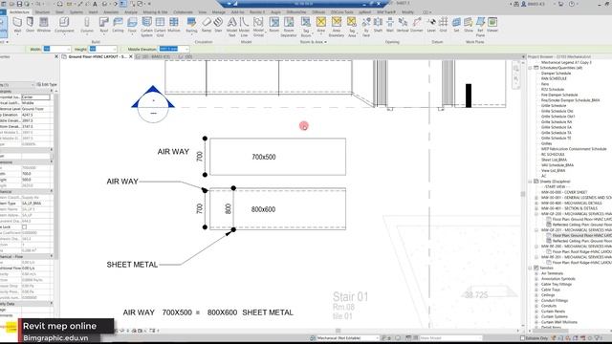The height and width of the screenshot is (344, 612).
Task: Select the Wall tool in ribbon
Action: click(17, 26)
